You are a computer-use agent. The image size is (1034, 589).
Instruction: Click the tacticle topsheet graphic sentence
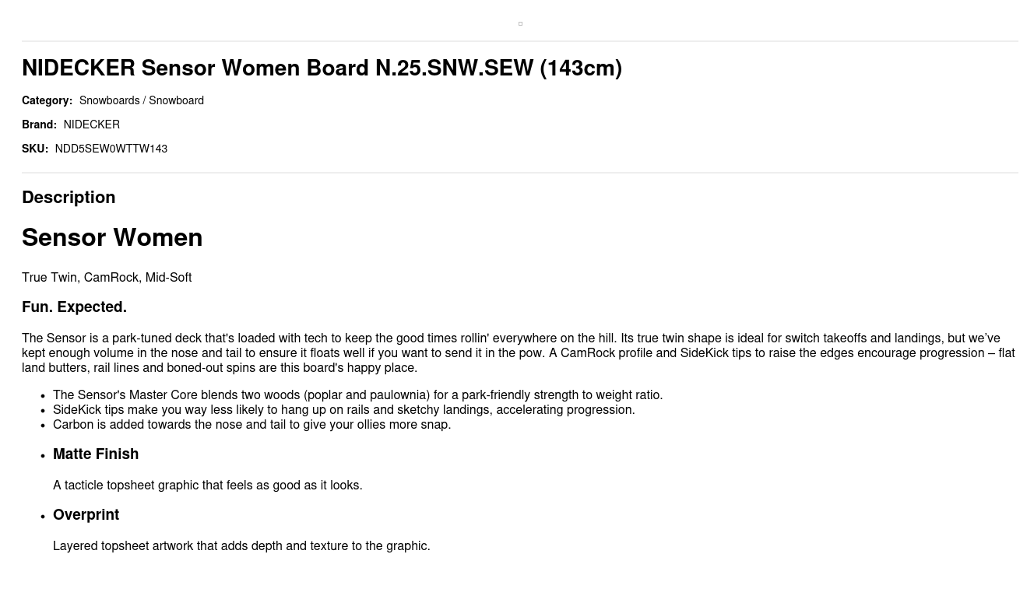(208, 486)
